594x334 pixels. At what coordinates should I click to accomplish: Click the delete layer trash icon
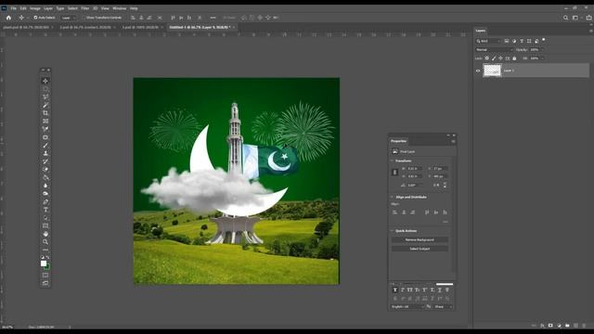(584, 326)
